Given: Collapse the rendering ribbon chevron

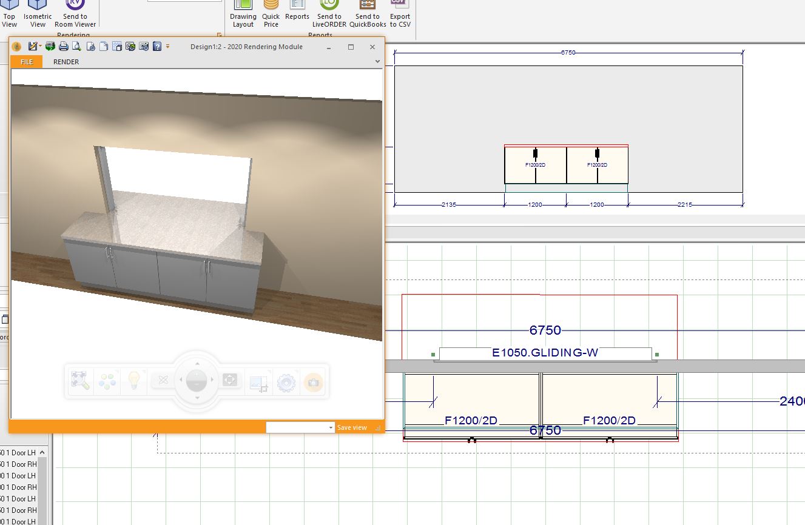Looking at the screenshot, I should tap(377, 62).
